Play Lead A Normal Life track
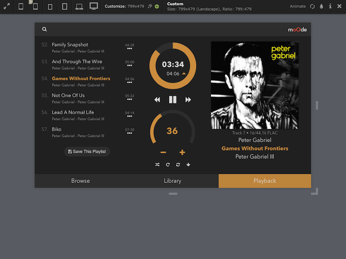Viewport: 346px width, 259px height. coord(73,112)
